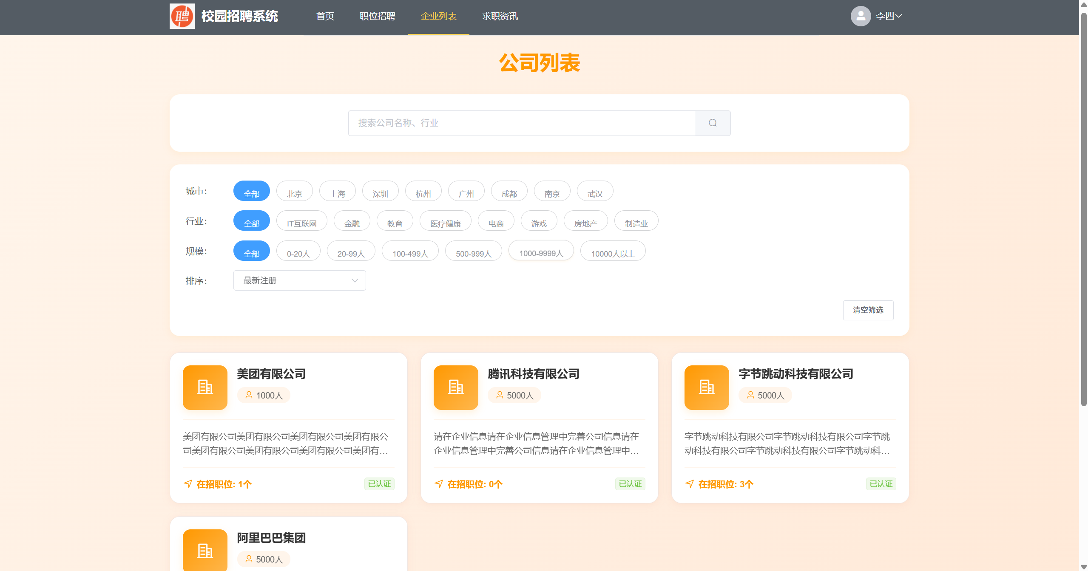Click the user avatar icon top right
Viewport: 1088px width, 571px height.
(x=861, y=16)
